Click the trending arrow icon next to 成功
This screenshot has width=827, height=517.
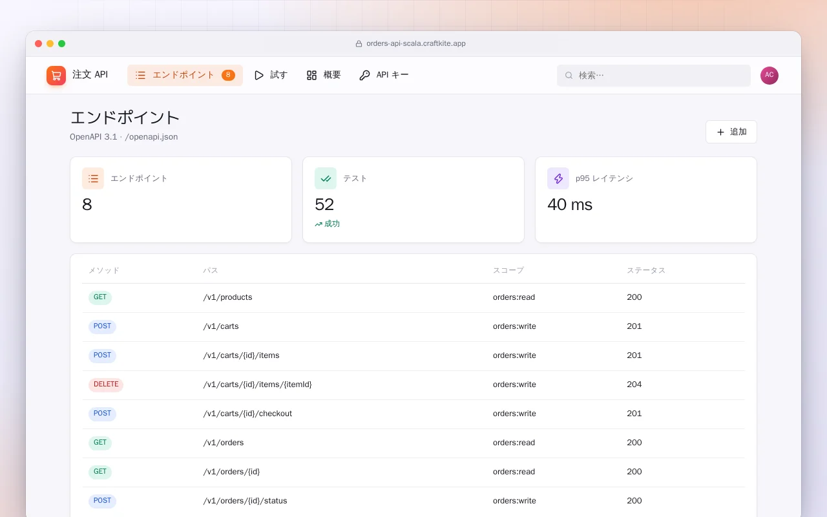pos(319,224)
